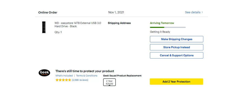This screenshot has height=100, width=243.
Task: Select the 2 Year $29.99 plan option
Action: tap(109, 82)
